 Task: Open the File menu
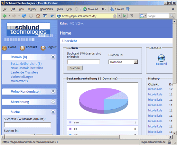pyautogui.click(x=5, y=9)
